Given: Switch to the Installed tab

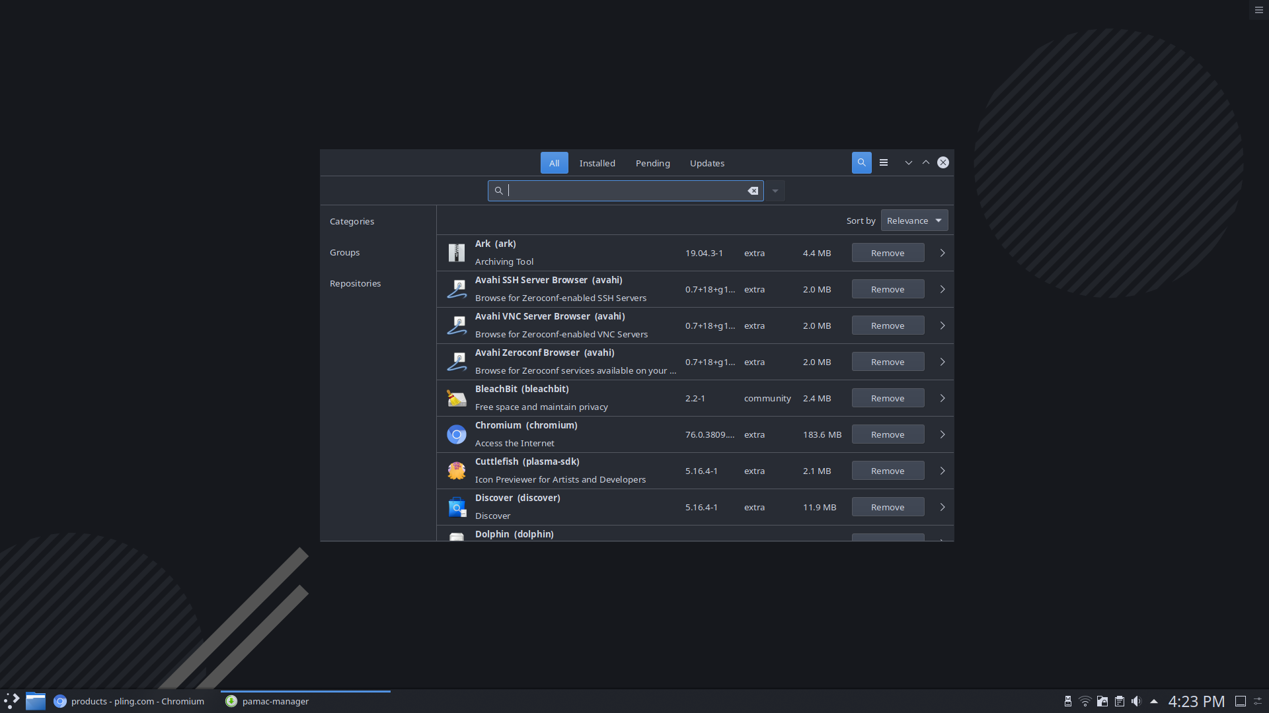Looking at the screenshot, I should tap(597, 163).
